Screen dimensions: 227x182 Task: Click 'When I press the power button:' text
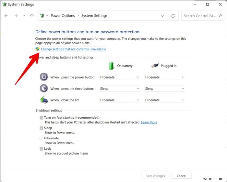click(73, 77)
